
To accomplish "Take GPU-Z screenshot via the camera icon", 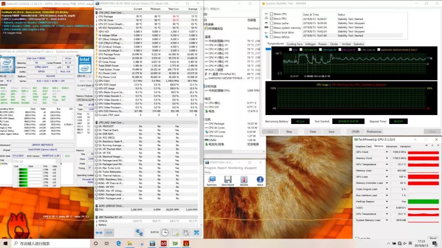I will [x=426, y=145].
